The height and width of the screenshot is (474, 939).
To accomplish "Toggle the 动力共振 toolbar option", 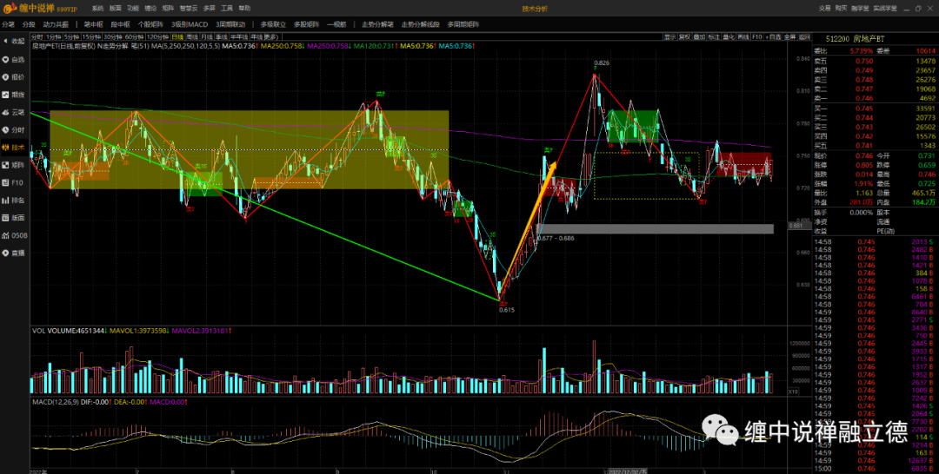I will coord(56,24).
